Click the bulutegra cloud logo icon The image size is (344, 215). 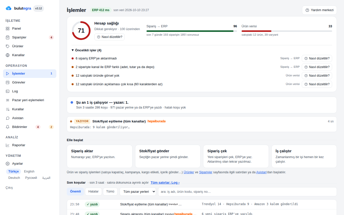pyautogui.click(x=9, y=8)
